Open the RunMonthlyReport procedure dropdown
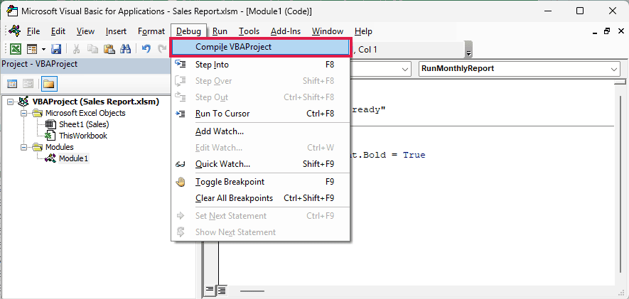This screenshot has height=299, width=629. click(615, 69)
